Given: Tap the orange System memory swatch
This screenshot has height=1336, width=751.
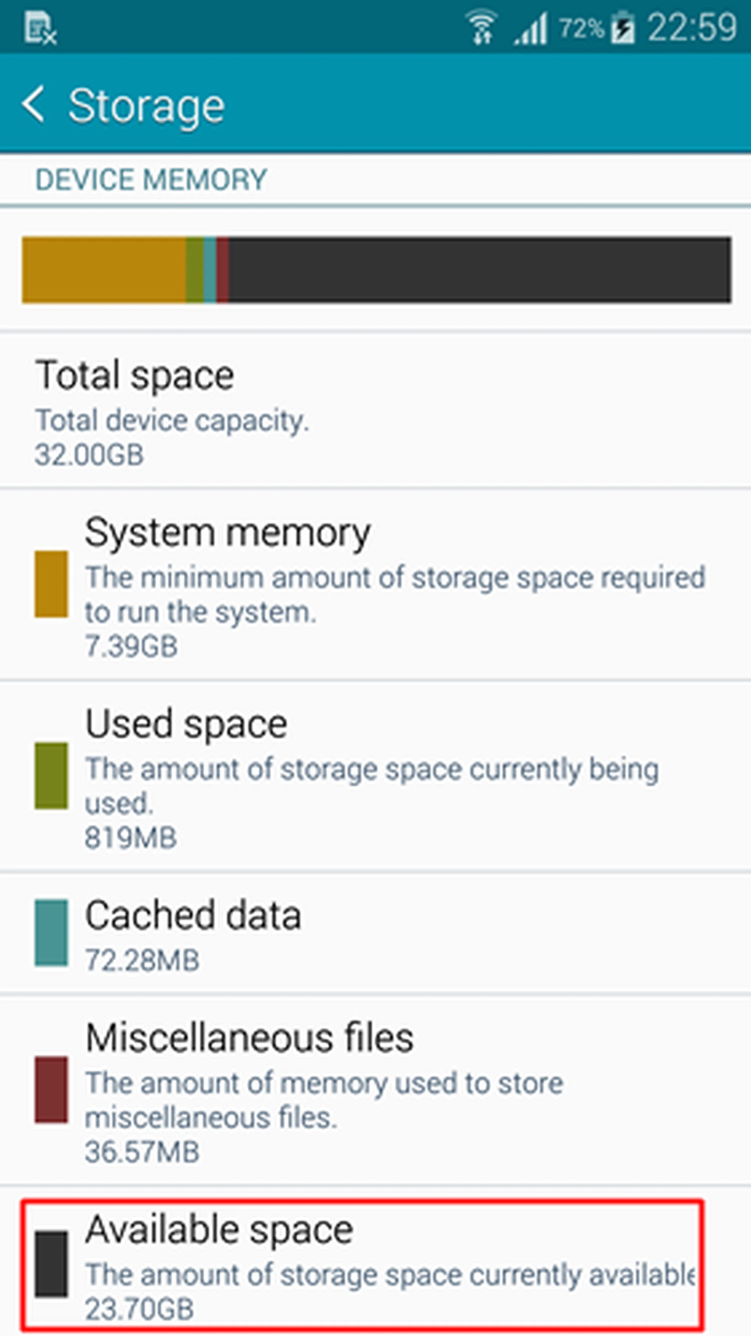Looking at the screenshot, I should point(51,584).
